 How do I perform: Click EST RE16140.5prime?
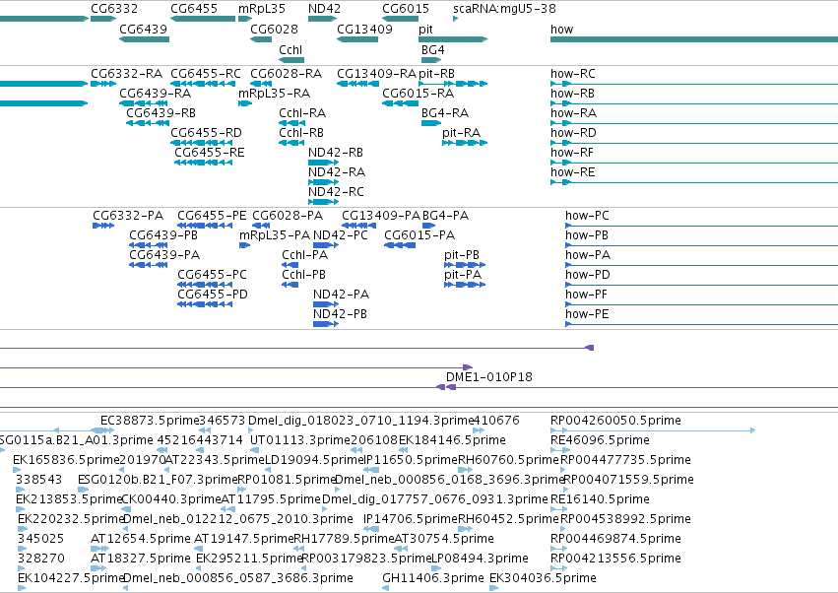point(600,498)
